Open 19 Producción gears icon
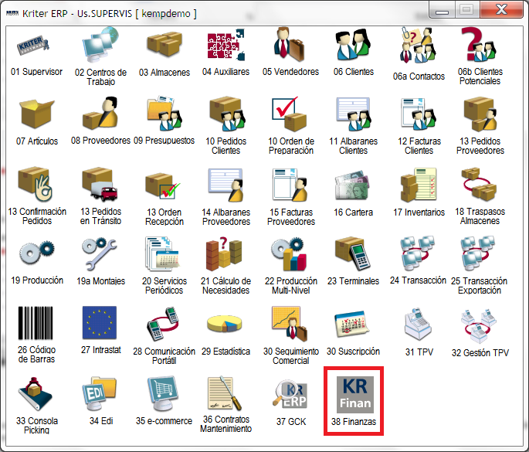The height and width of the screenshot is (452, 529). [x=36, y=252]
